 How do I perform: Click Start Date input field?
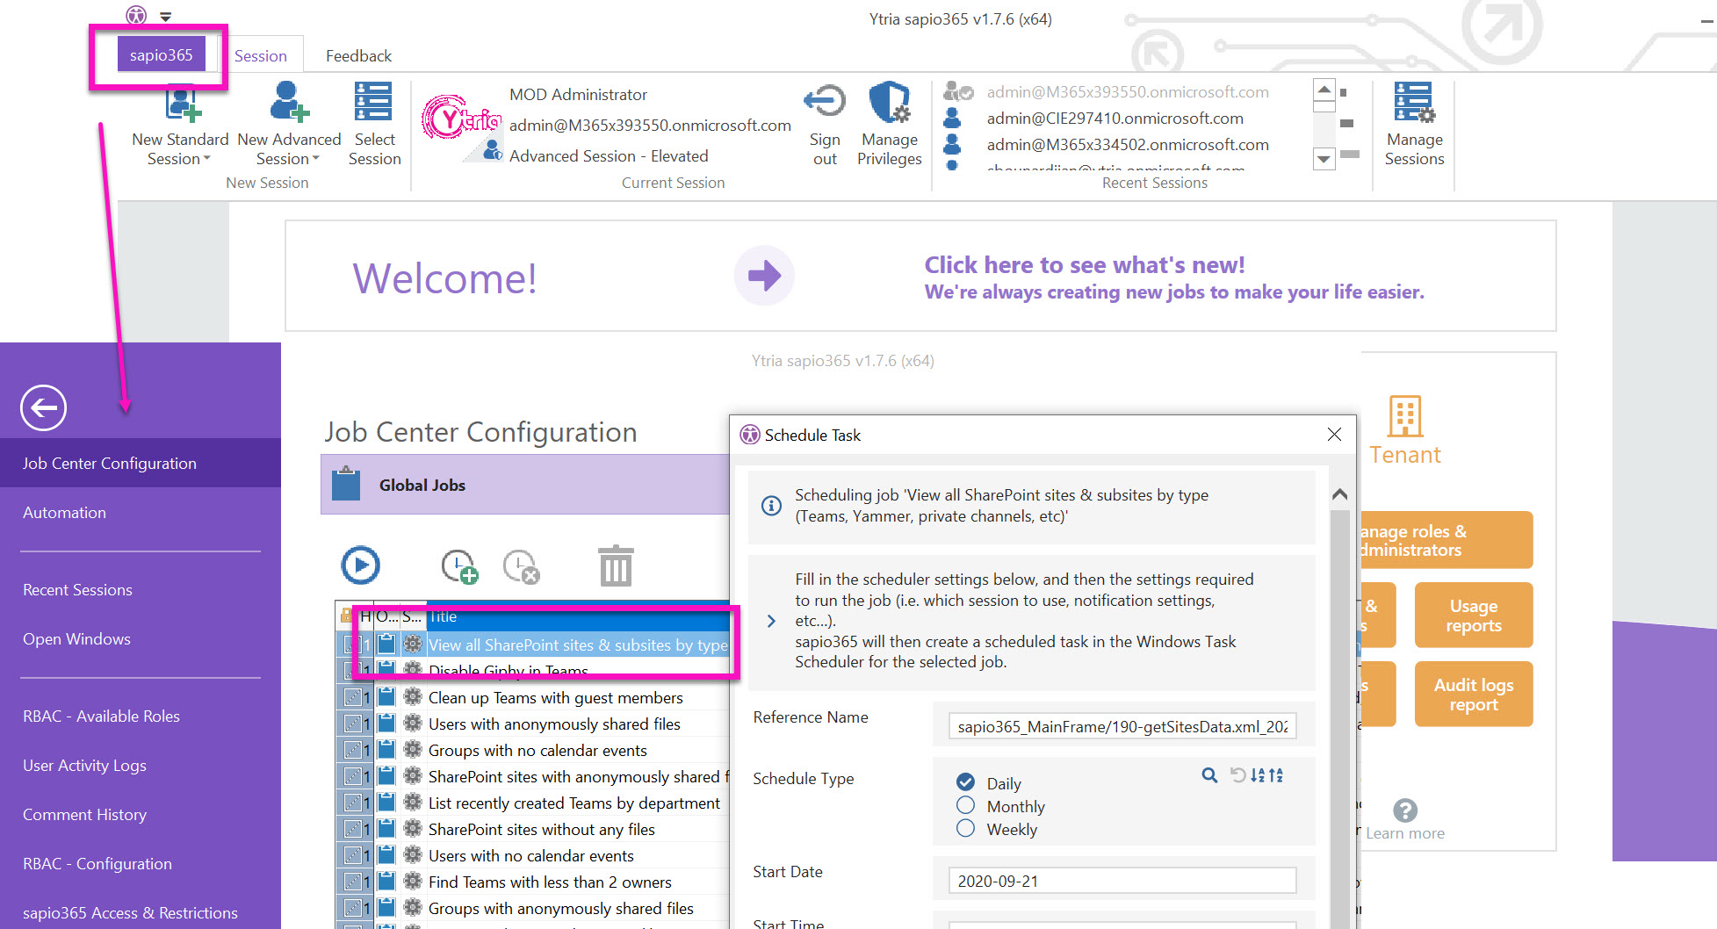(x=1122, y=881)
